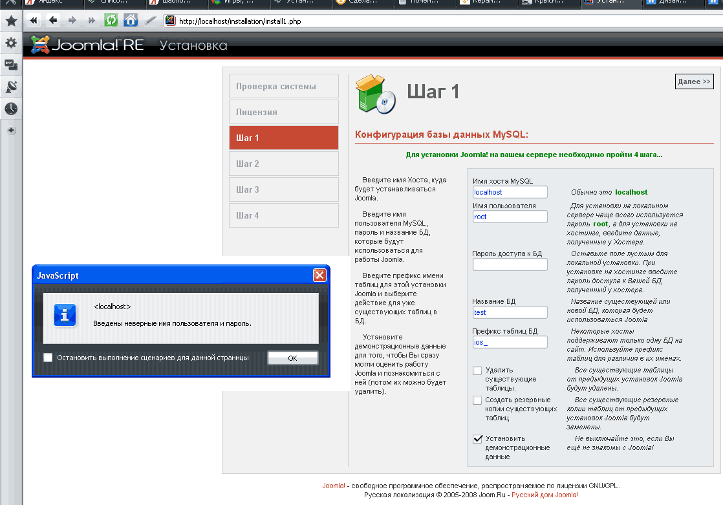Screen dimensions: 723x505
Task: Select the active 'Шаг 1' step
Action: click(284, 138)
